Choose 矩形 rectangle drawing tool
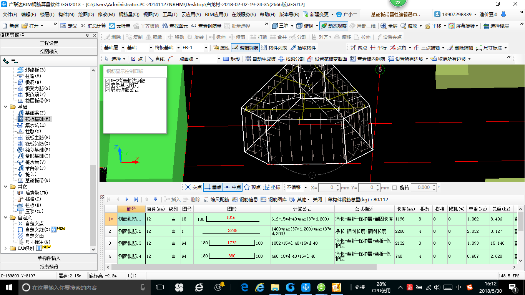This screenshot has width=525, height=295. [232, 59]
